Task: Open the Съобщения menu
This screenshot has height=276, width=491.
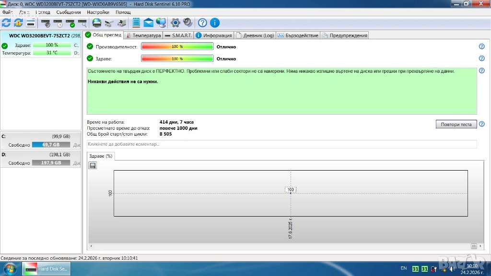Action: [x=68, y=12]
